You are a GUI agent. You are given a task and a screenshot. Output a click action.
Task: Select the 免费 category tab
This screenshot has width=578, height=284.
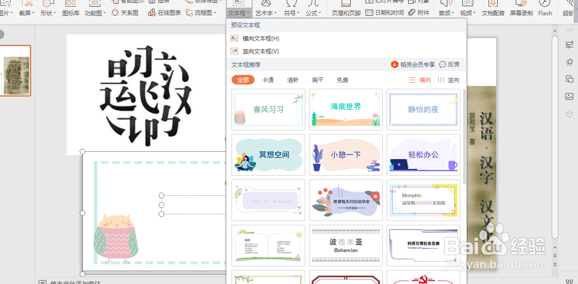pyautogui.click(x=343, y=80)
